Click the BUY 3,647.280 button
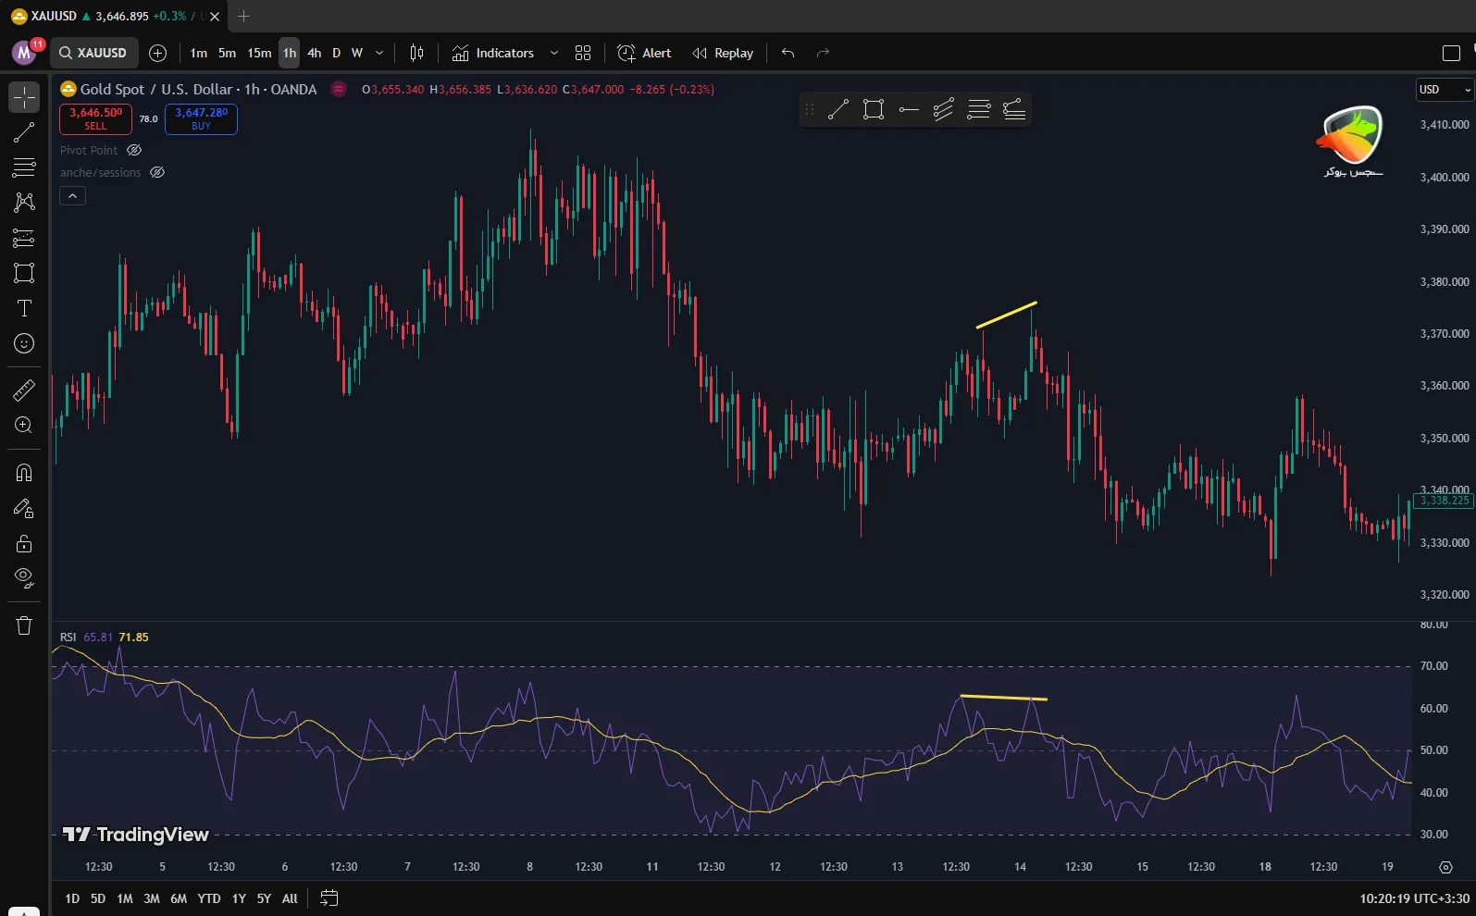Screen dimensions: 1476x916 [x=201, y=118]
